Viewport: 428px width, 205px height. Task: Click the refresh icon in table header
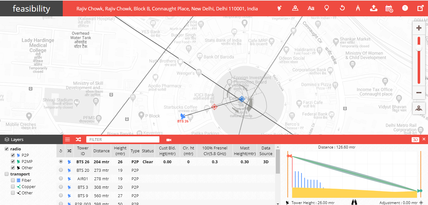(x=61, y=151)
